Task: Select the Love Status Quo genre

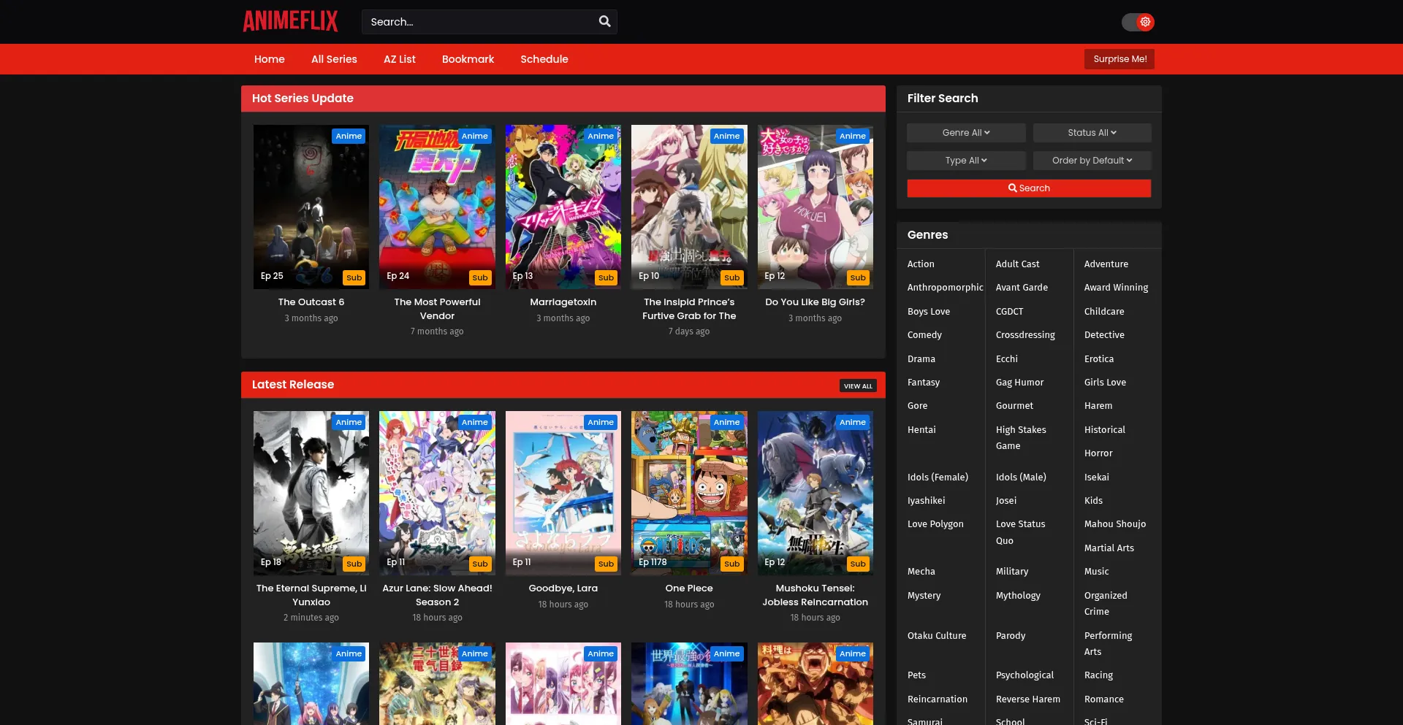Action: 1020,532
